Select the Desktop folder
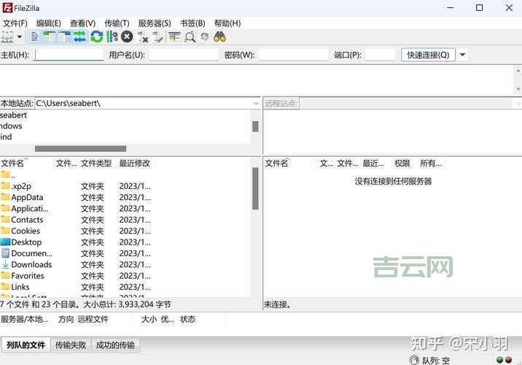The width and height of the screenshot is (522, 365). point(21,242)
